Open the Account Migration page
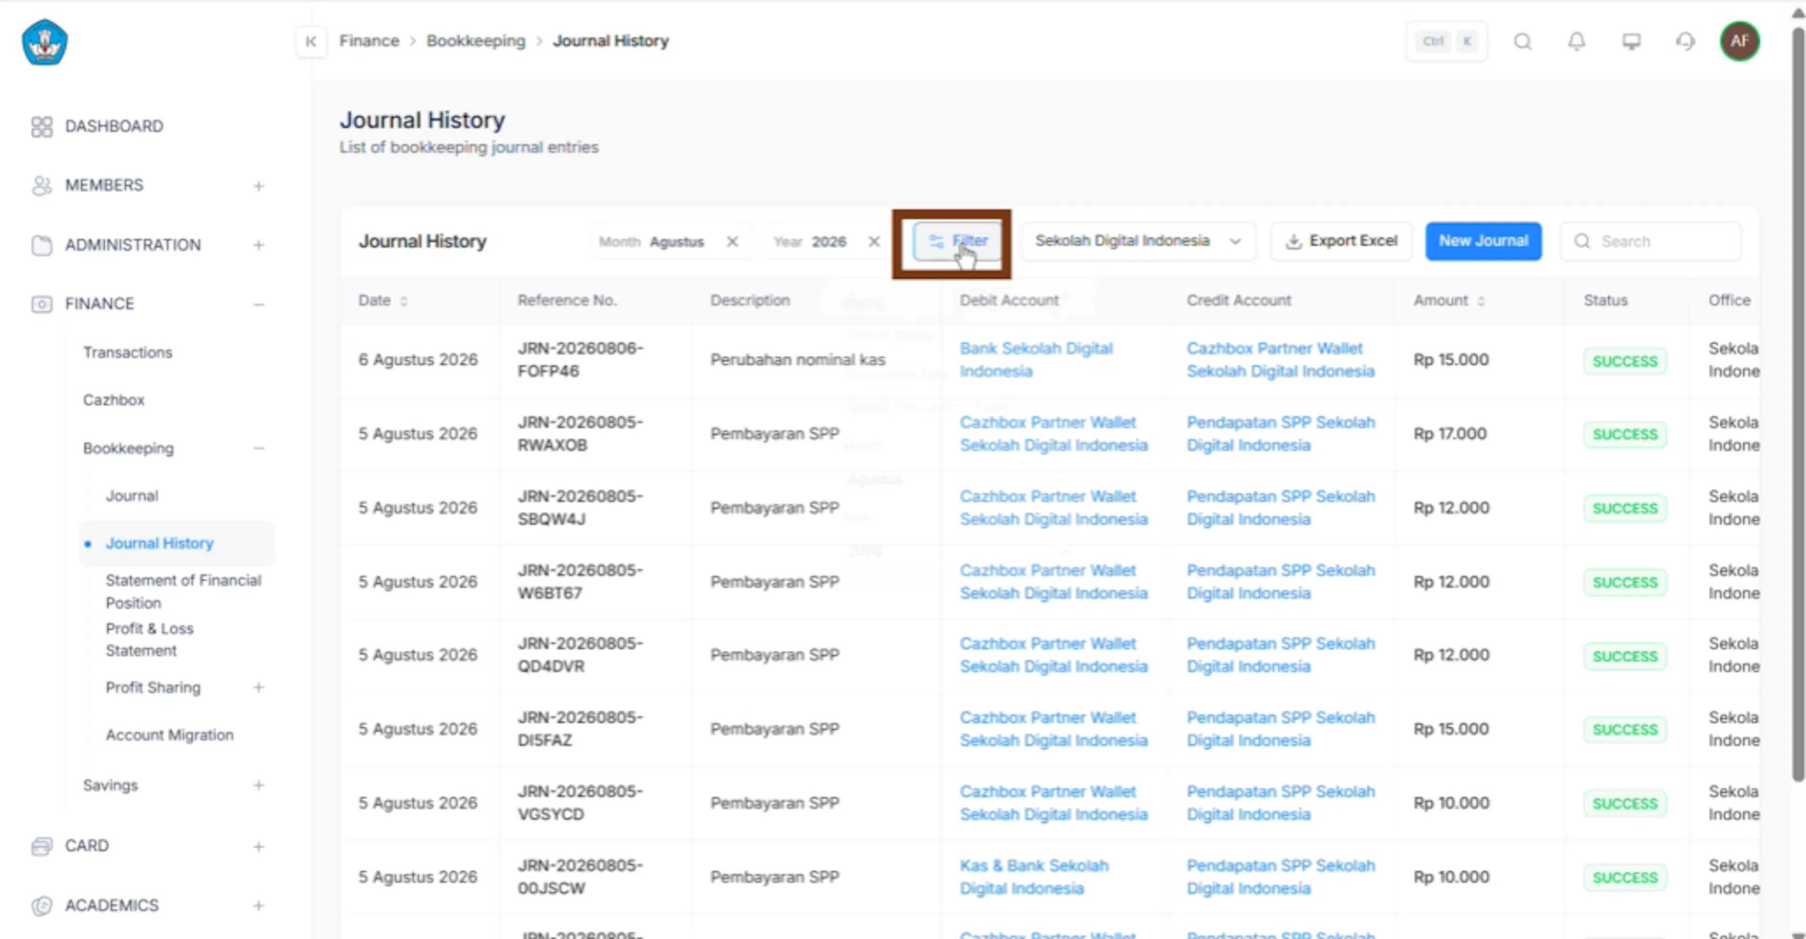Screen dimensions: 1806x939 point(170,735)
